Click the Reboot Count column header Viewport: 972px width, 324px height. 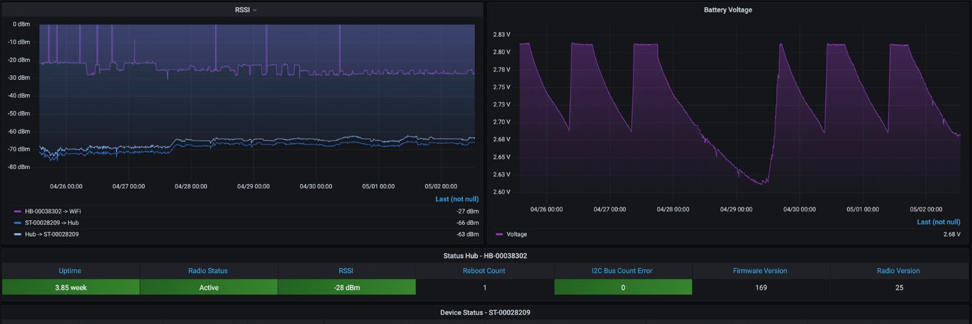tap(484, 271)
